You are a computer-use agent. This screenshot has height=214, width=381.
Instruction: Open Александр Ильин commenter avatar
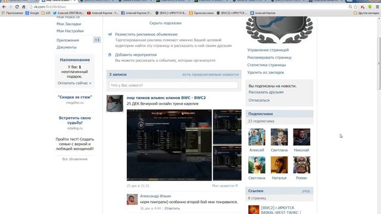coord(132,199)
